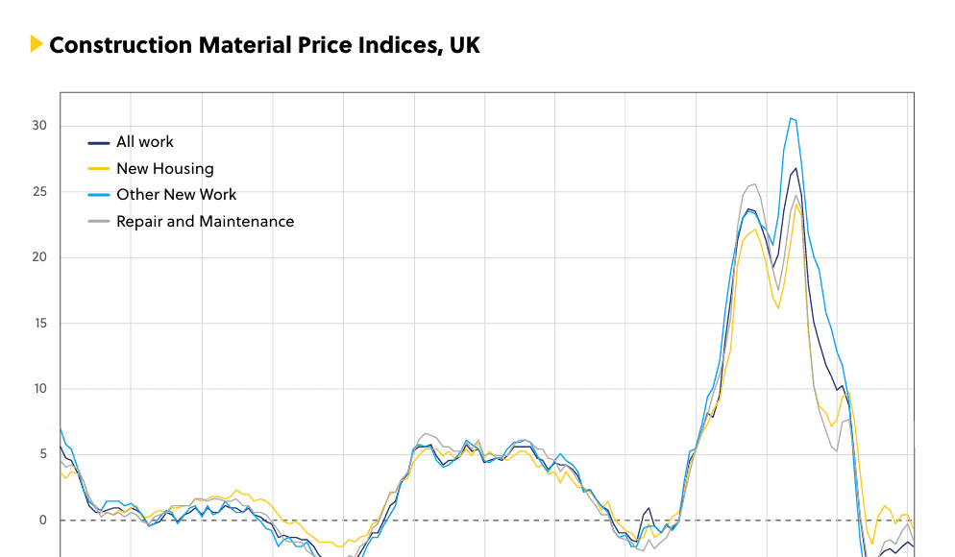Click the grey 'Repair and Maintenance' legend line
This screenshot has height=557, width=955.
coord(99,222)
